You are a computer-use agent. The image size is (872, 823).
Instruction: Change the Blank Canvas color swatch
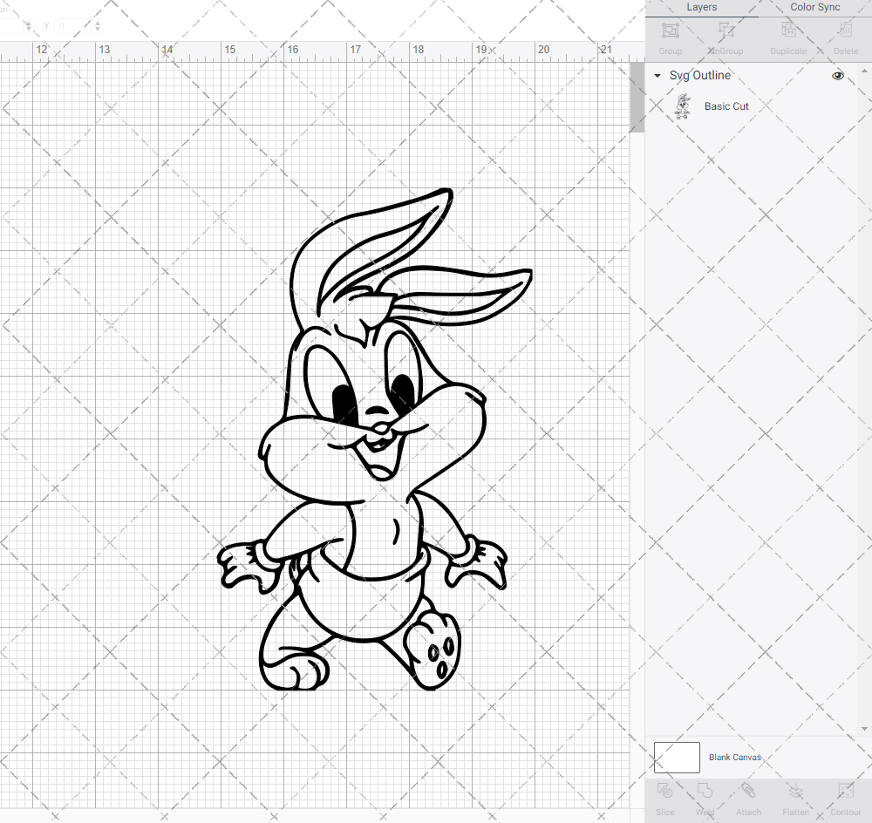point(677,757)
